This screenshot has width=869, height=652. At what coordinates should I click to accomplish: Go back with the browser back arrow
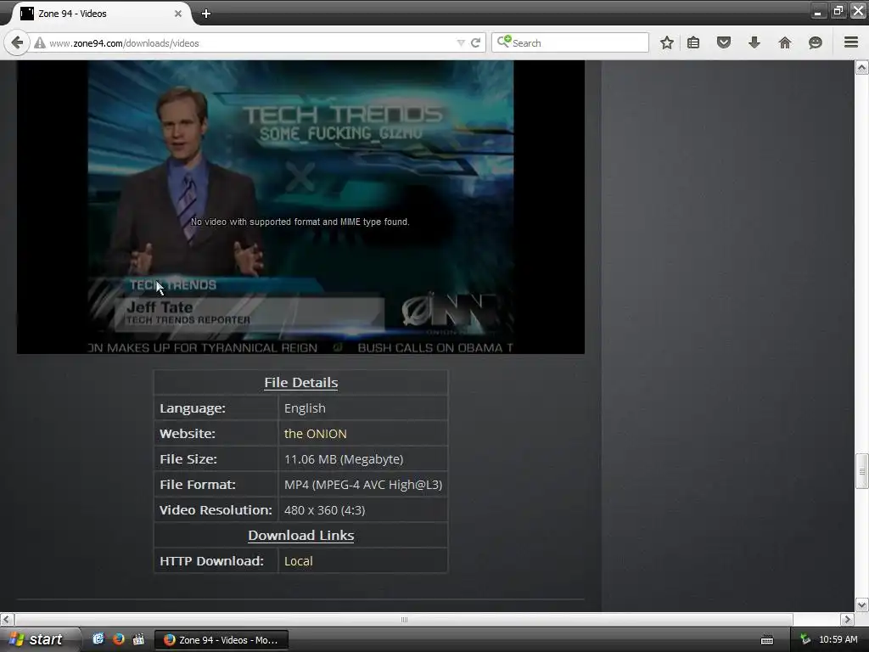[17, 42]
